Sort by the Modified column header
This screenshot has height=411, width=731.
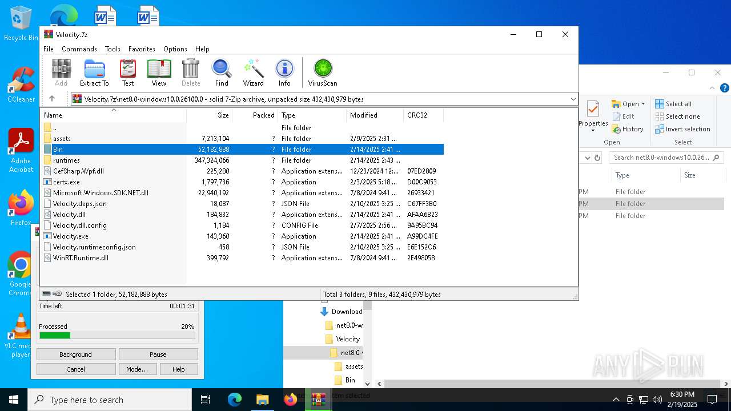click(375, 115)
